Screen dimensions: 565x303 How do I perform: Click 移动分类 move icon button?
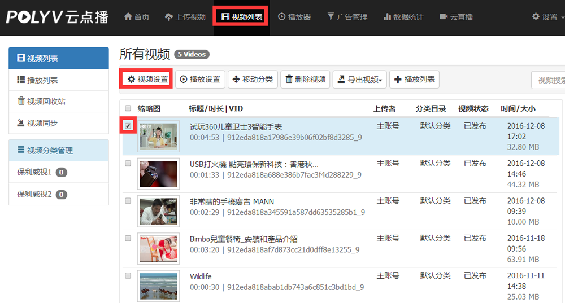pos(253,80)
